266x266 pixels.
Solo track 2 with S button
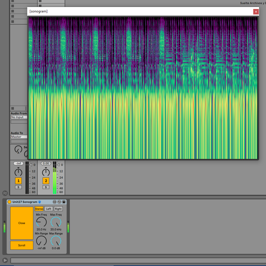46,187
